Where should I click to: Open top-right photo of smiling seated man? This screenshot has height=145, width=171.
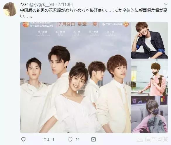[150, 40]
